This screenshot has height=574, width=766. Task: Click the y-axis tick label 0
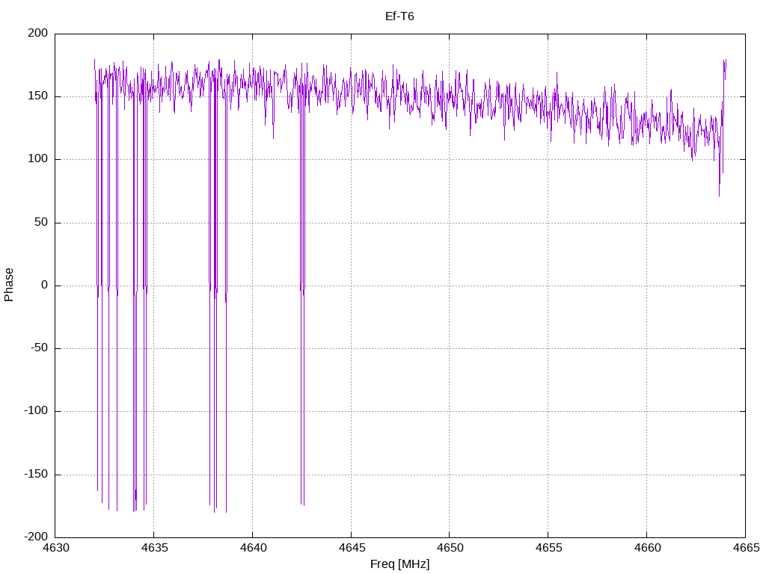[44, 285]
